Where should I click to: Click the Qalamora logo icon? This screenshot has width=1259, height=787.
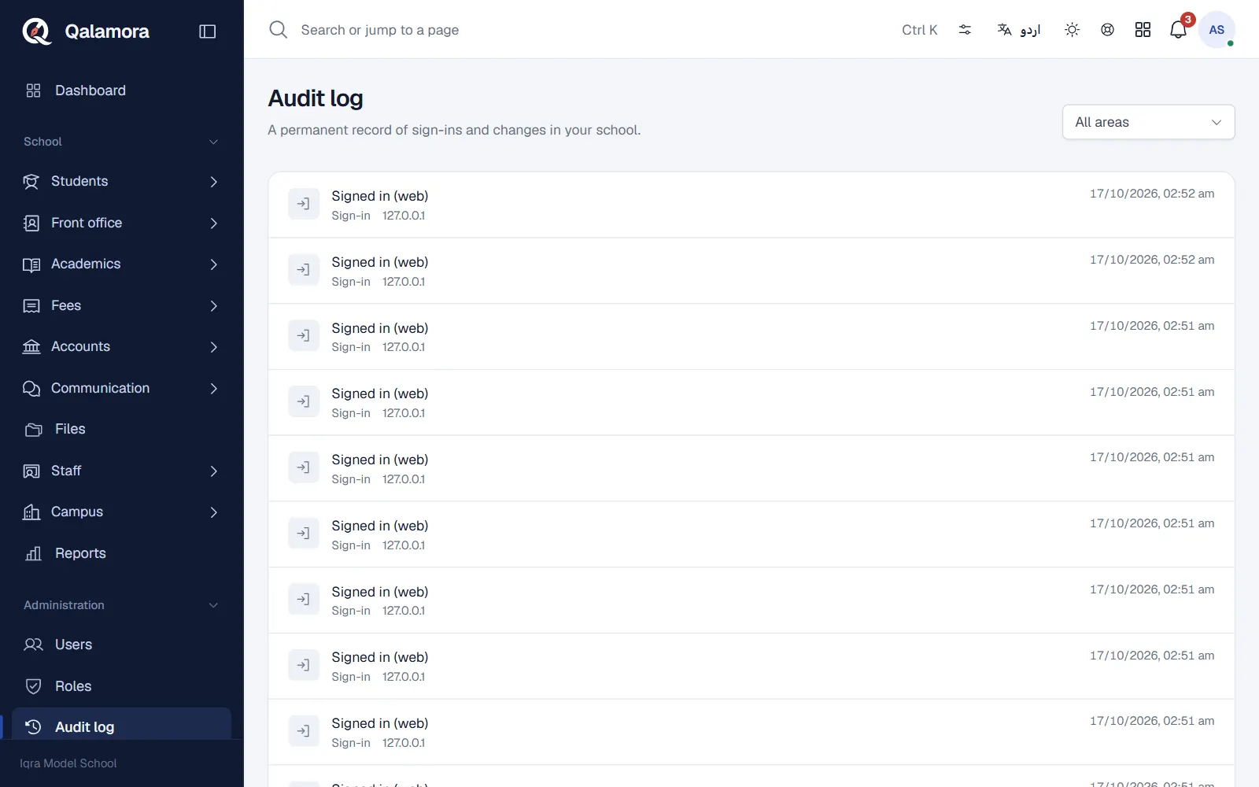[x=36, y=31]
